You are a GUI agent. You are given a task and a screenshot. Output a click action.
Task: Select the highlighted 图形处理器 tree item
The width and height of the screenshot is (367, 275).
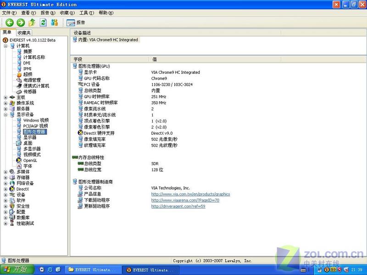(34, 132)
